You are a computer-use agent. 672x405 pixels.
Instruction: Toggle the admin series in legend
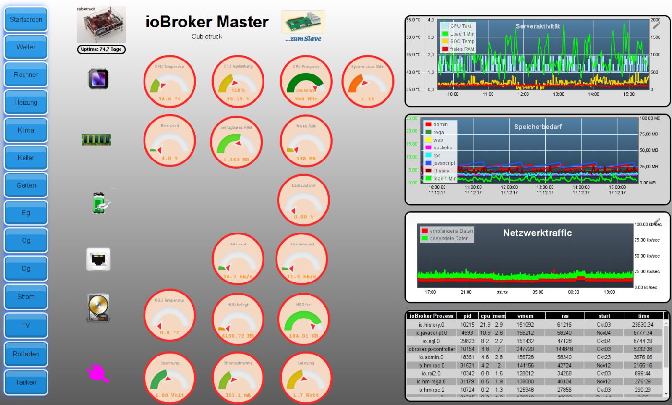(x=436, y=124)
